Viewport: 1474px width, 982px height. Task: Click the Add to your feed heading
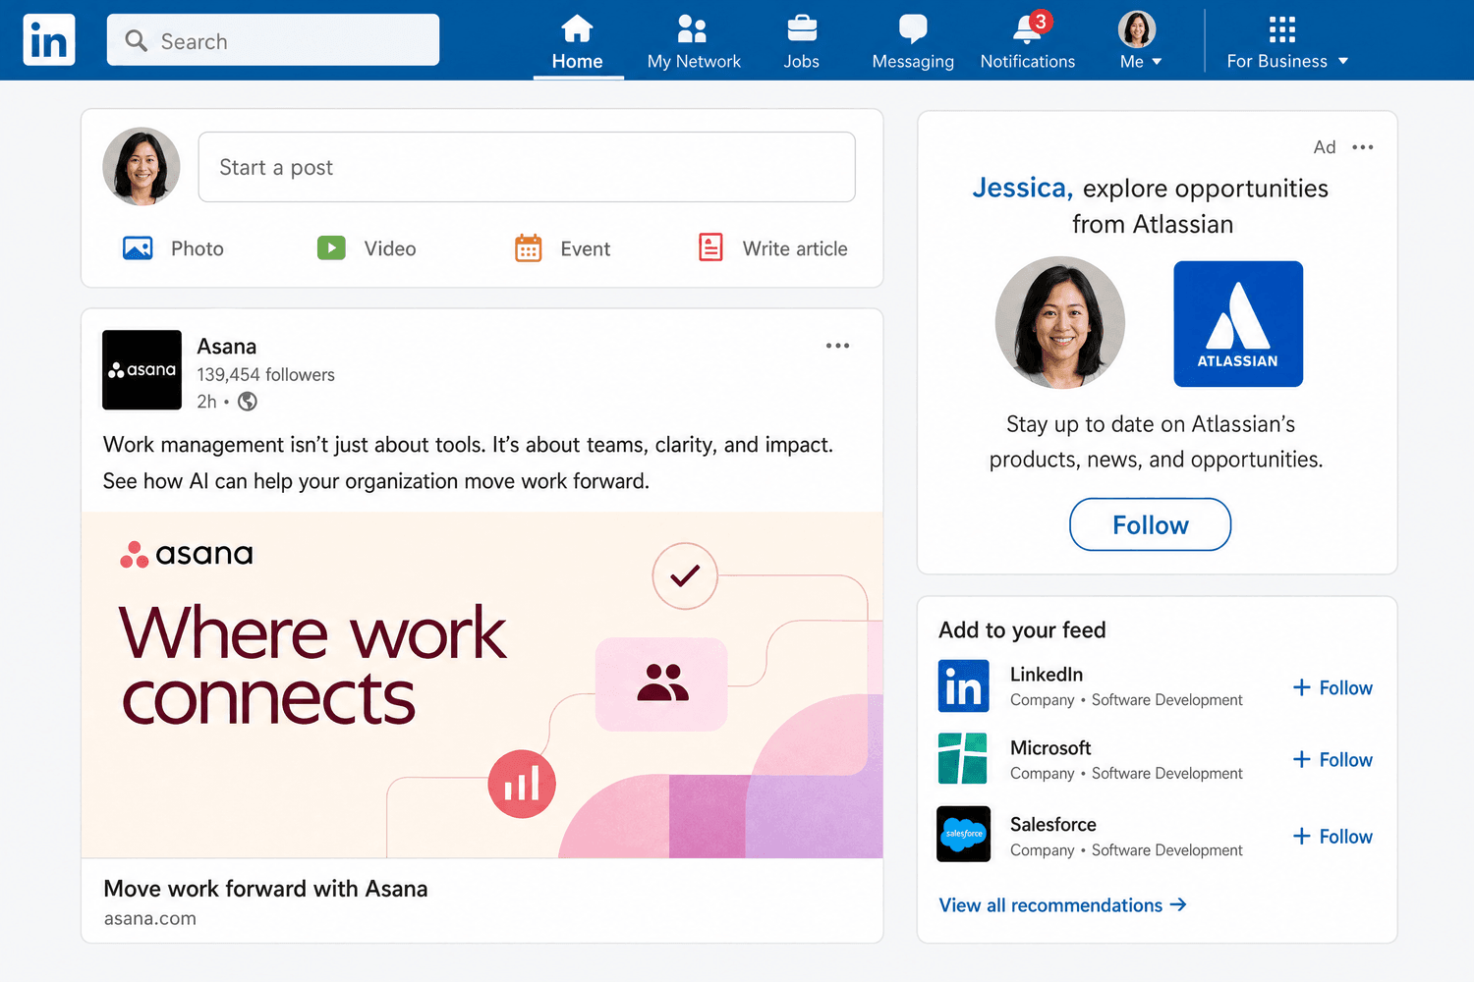[x=1022, y=630]
